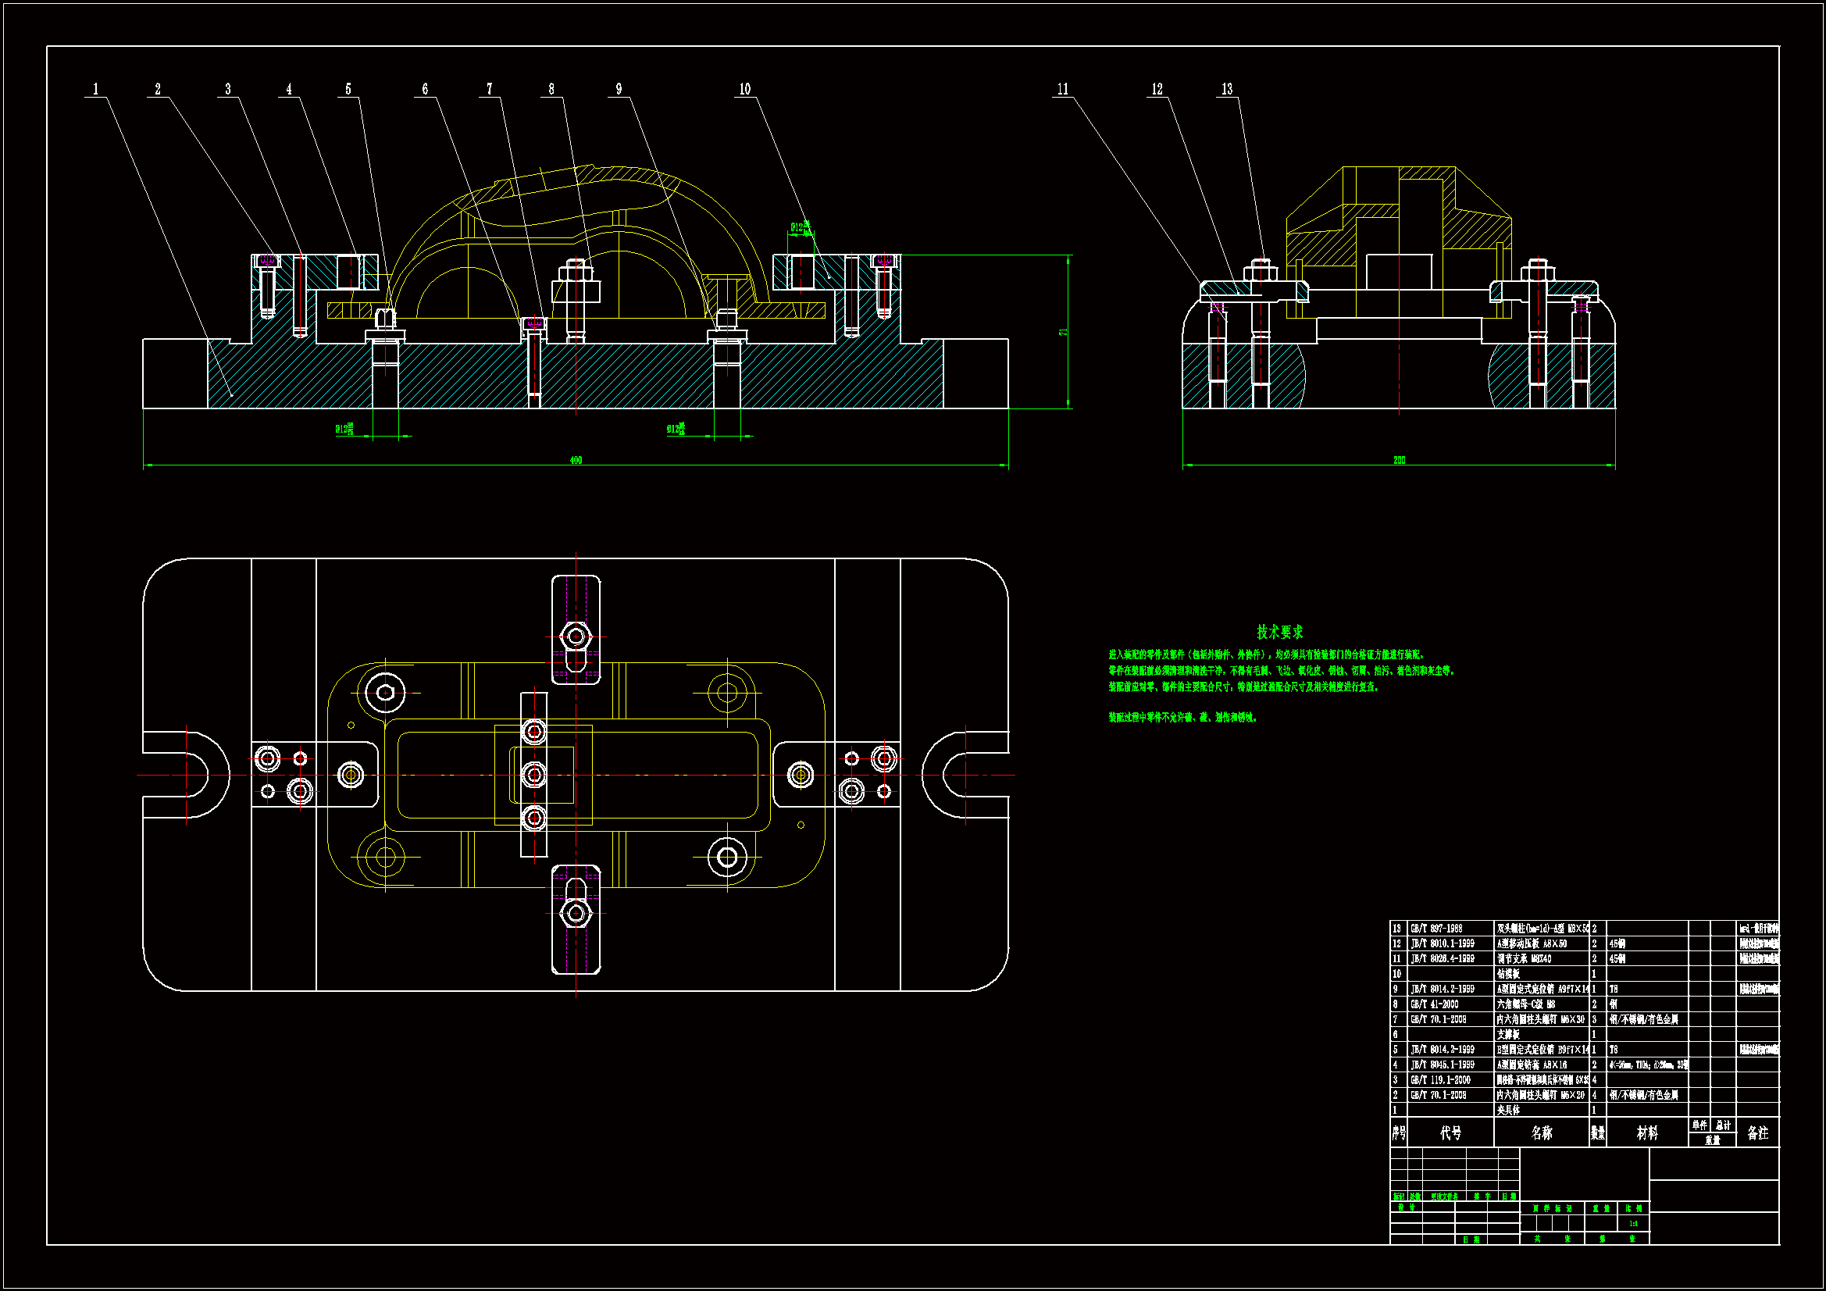Click the 夹具体 part name in row 1
Viewport: 1826px width, 1291px height.
1509,1111
